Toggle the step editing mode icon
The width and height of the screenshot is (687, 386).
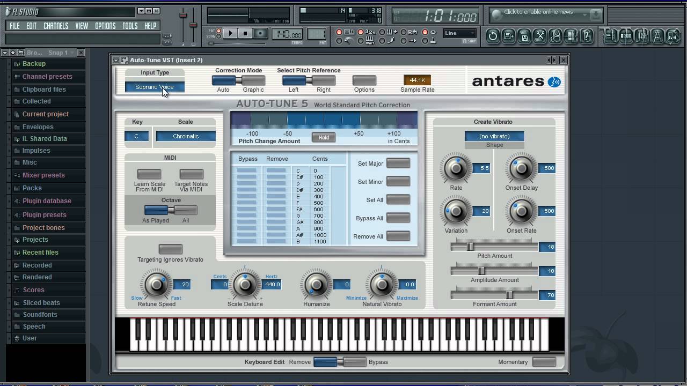(x=389, y=41)
